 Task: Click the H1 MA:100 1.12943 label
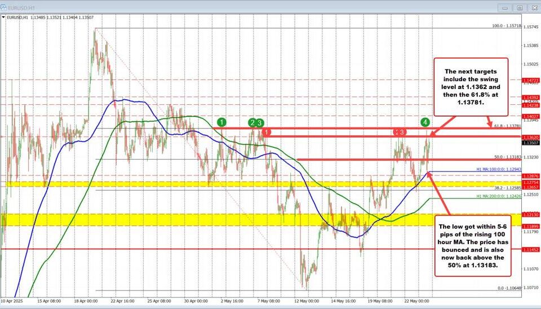[x=499, y=170]
